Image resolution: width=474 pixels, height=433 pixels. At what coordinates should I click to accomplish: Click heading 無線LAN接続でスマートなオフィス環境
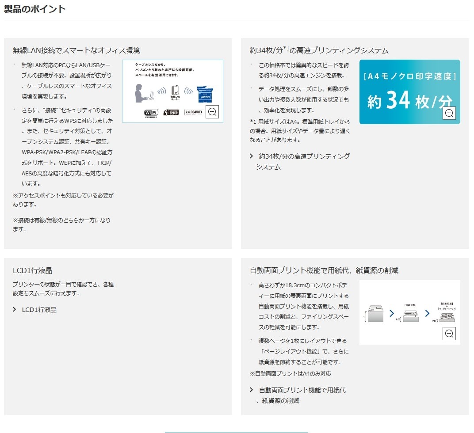[x=76, y=50]
